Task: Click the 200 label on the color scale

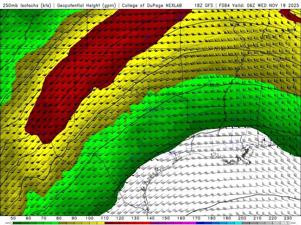Action: coord(242,218)
